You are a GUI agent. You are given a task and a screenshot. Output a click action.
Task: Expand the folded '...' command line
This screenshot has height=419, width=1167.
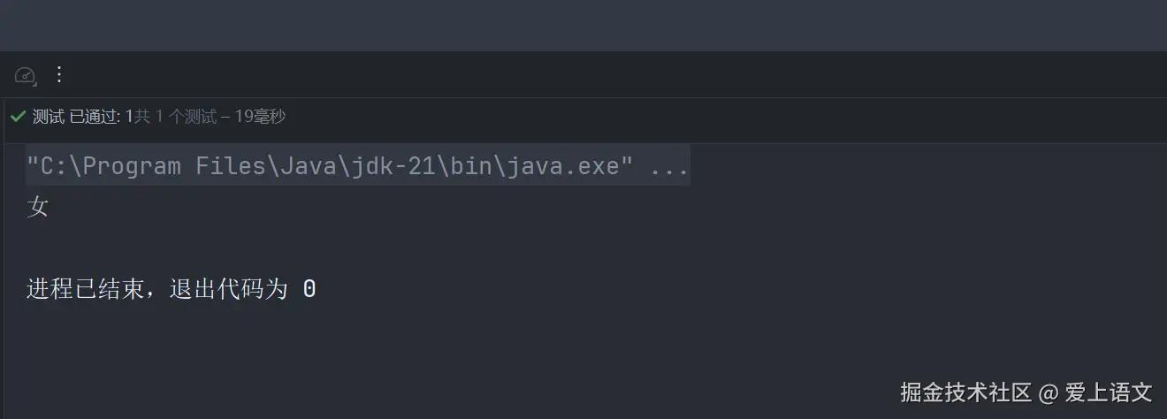(668, 166)
